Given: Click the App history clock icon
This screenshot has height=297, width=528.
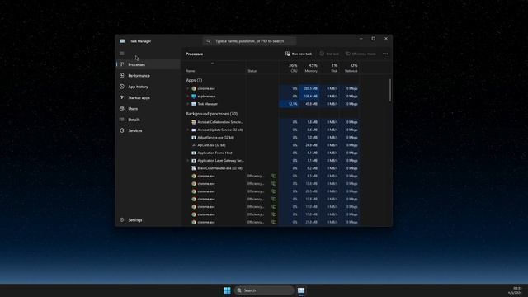Looking at the screenshot, I should point(122,87).
